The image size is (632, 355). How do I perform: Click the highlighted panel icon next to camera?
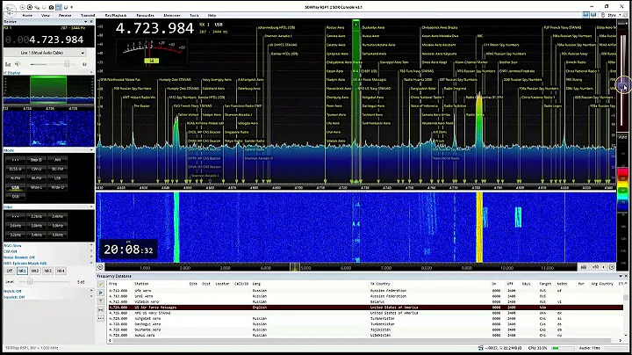[59, 7]
